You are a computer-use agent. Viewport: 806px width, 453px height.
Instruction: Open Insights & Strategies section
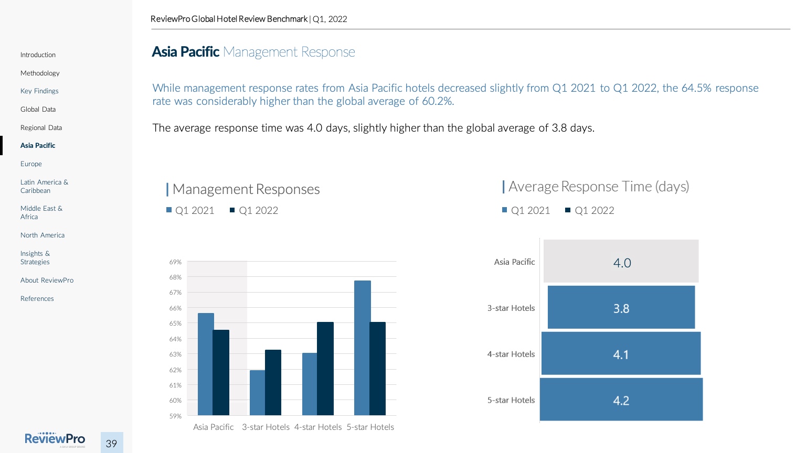pos(35,258)
